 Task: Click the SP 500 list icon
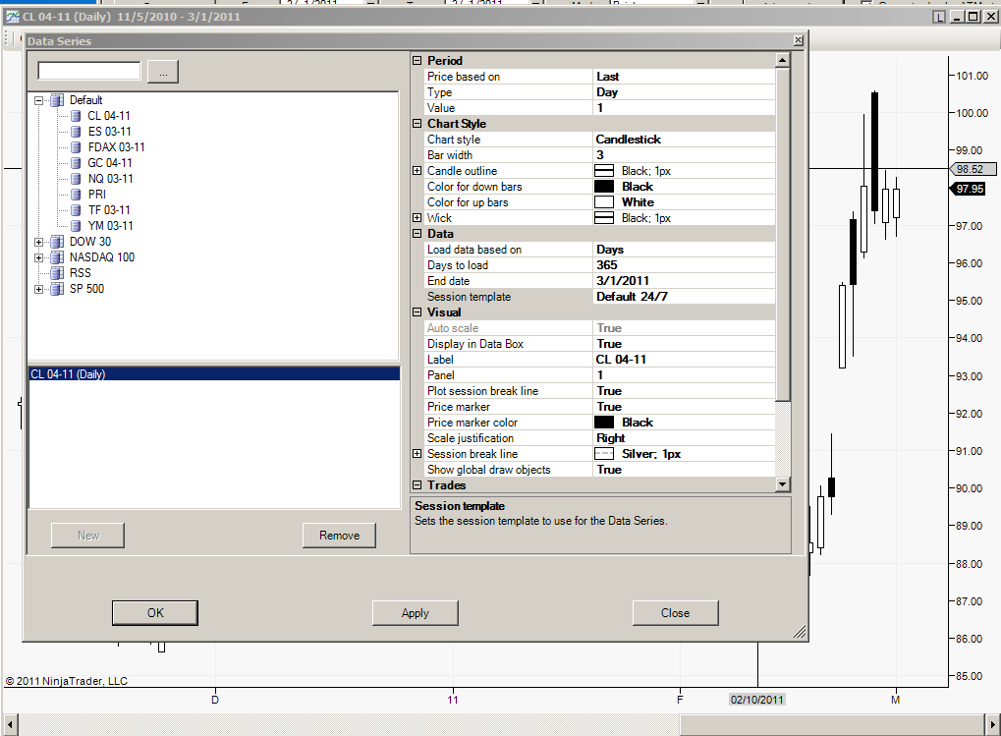(57, 289)
